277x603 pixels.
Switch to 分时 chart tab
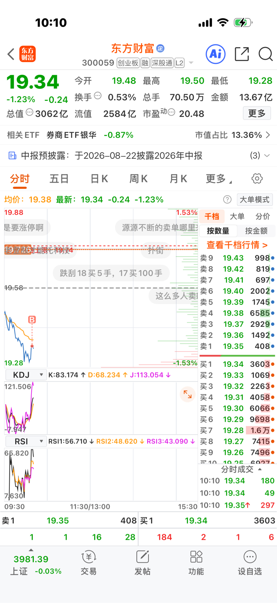(20, 178)
